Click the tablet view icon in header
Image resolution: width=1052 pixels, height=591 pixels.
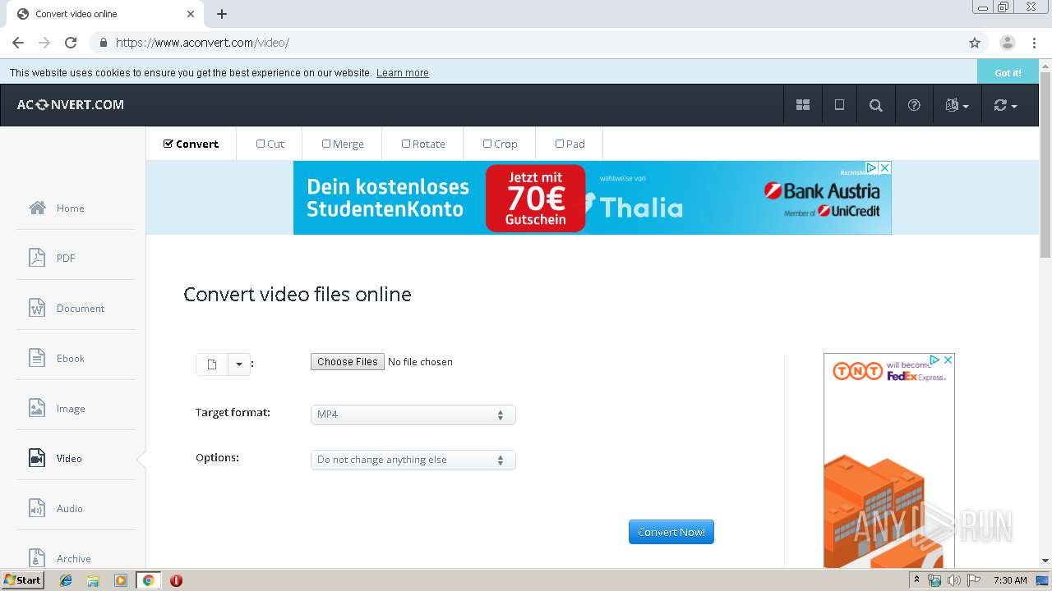coord(839,105)
